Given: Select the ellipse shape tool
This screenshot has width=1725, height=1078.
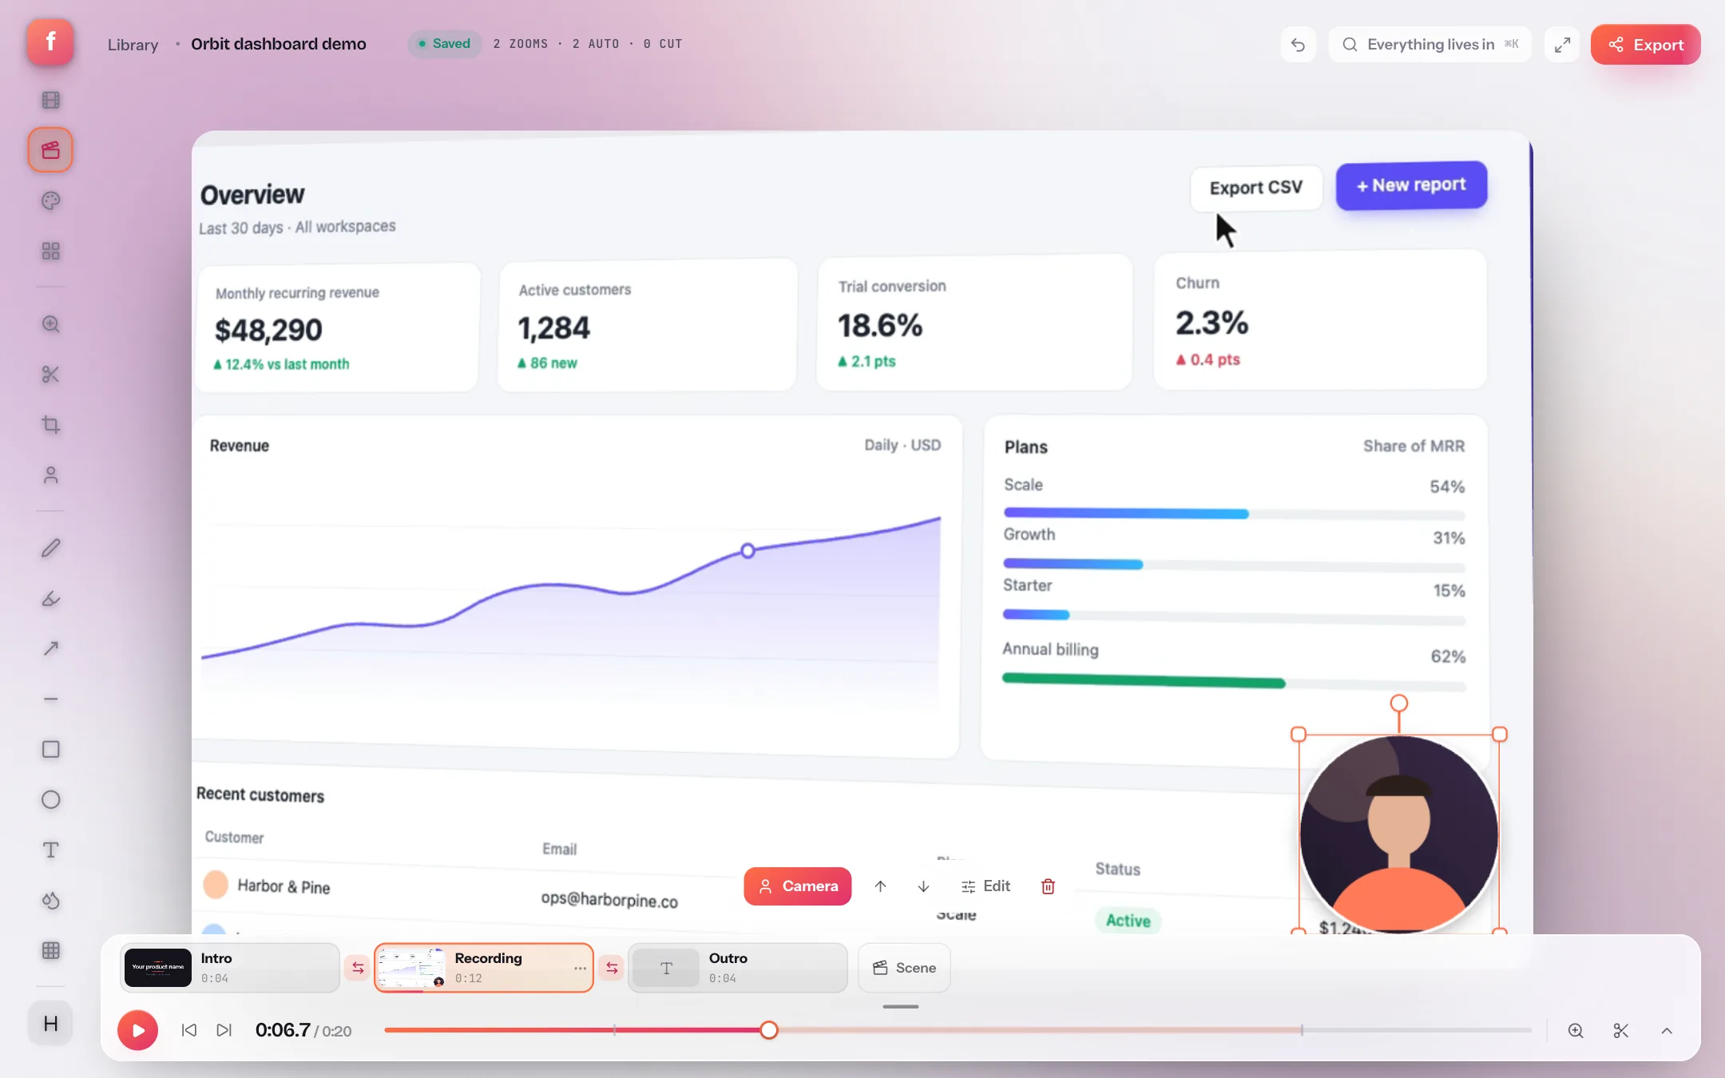Looking at the screenshot, I should (x=50, y=800).
